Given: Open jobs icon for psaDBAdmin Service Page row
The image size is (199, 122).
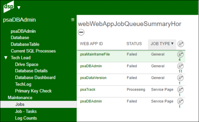Looking at the screenshot, I should pyautogui.click(x=180, y=101).
